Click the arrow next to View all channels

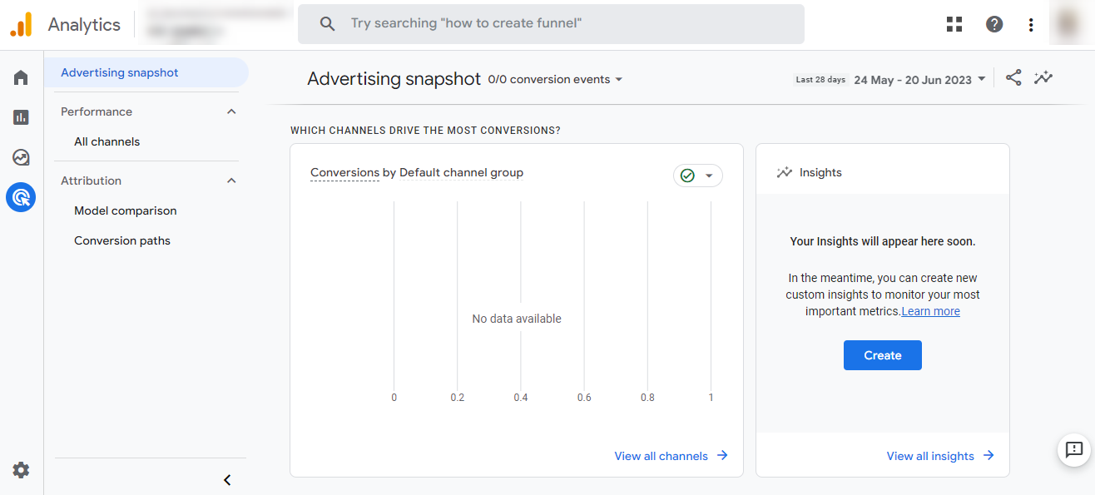point(722,455)
